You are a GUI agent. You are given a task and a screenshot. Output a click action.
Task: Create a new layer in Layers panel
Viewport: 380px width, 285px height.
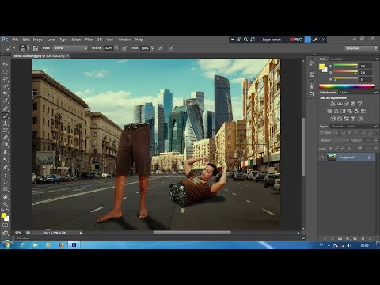[363, 238]
